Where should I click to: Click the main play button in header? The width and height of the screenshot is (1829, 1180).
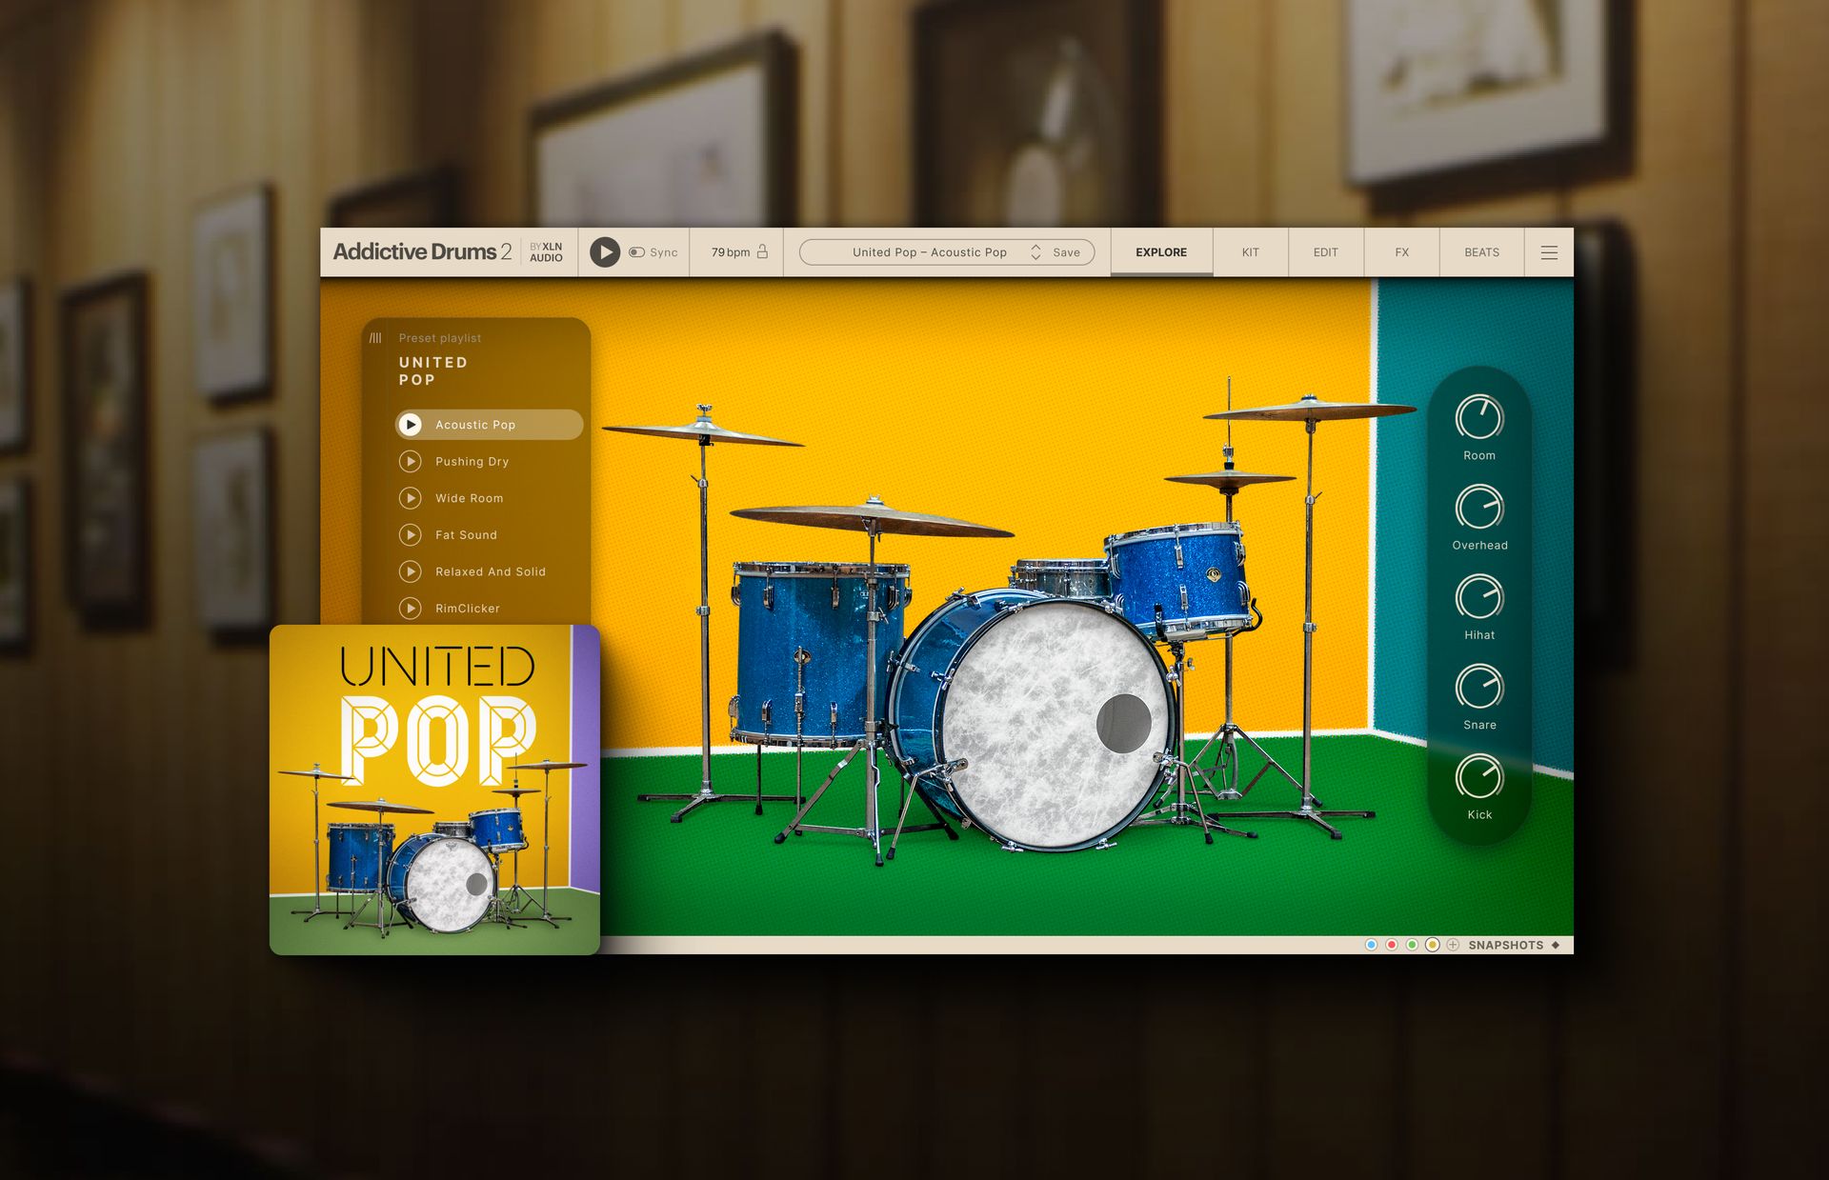pos(604,252)
